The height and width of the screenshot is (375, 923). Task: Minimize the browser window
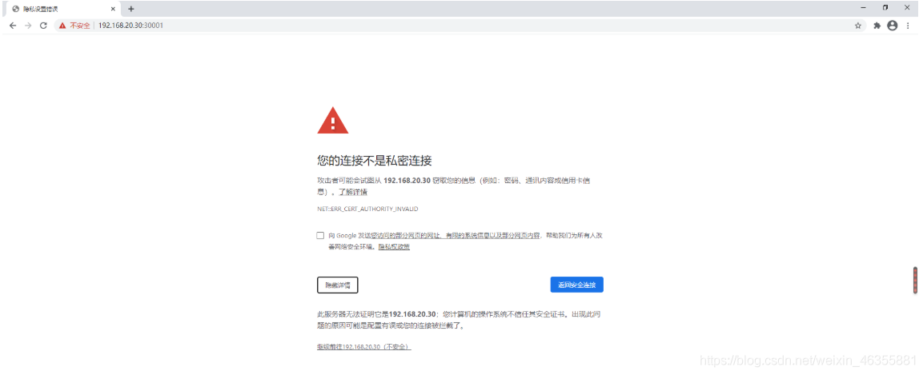point(863,8)
